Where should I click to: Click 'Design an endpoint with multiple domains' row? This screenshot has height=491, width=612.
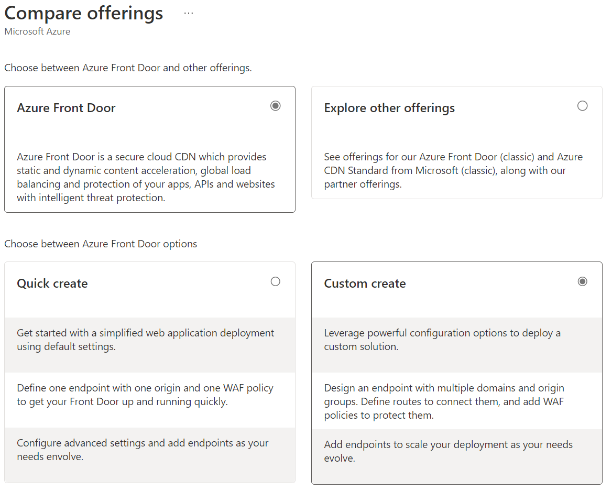(x=444, y=401)
